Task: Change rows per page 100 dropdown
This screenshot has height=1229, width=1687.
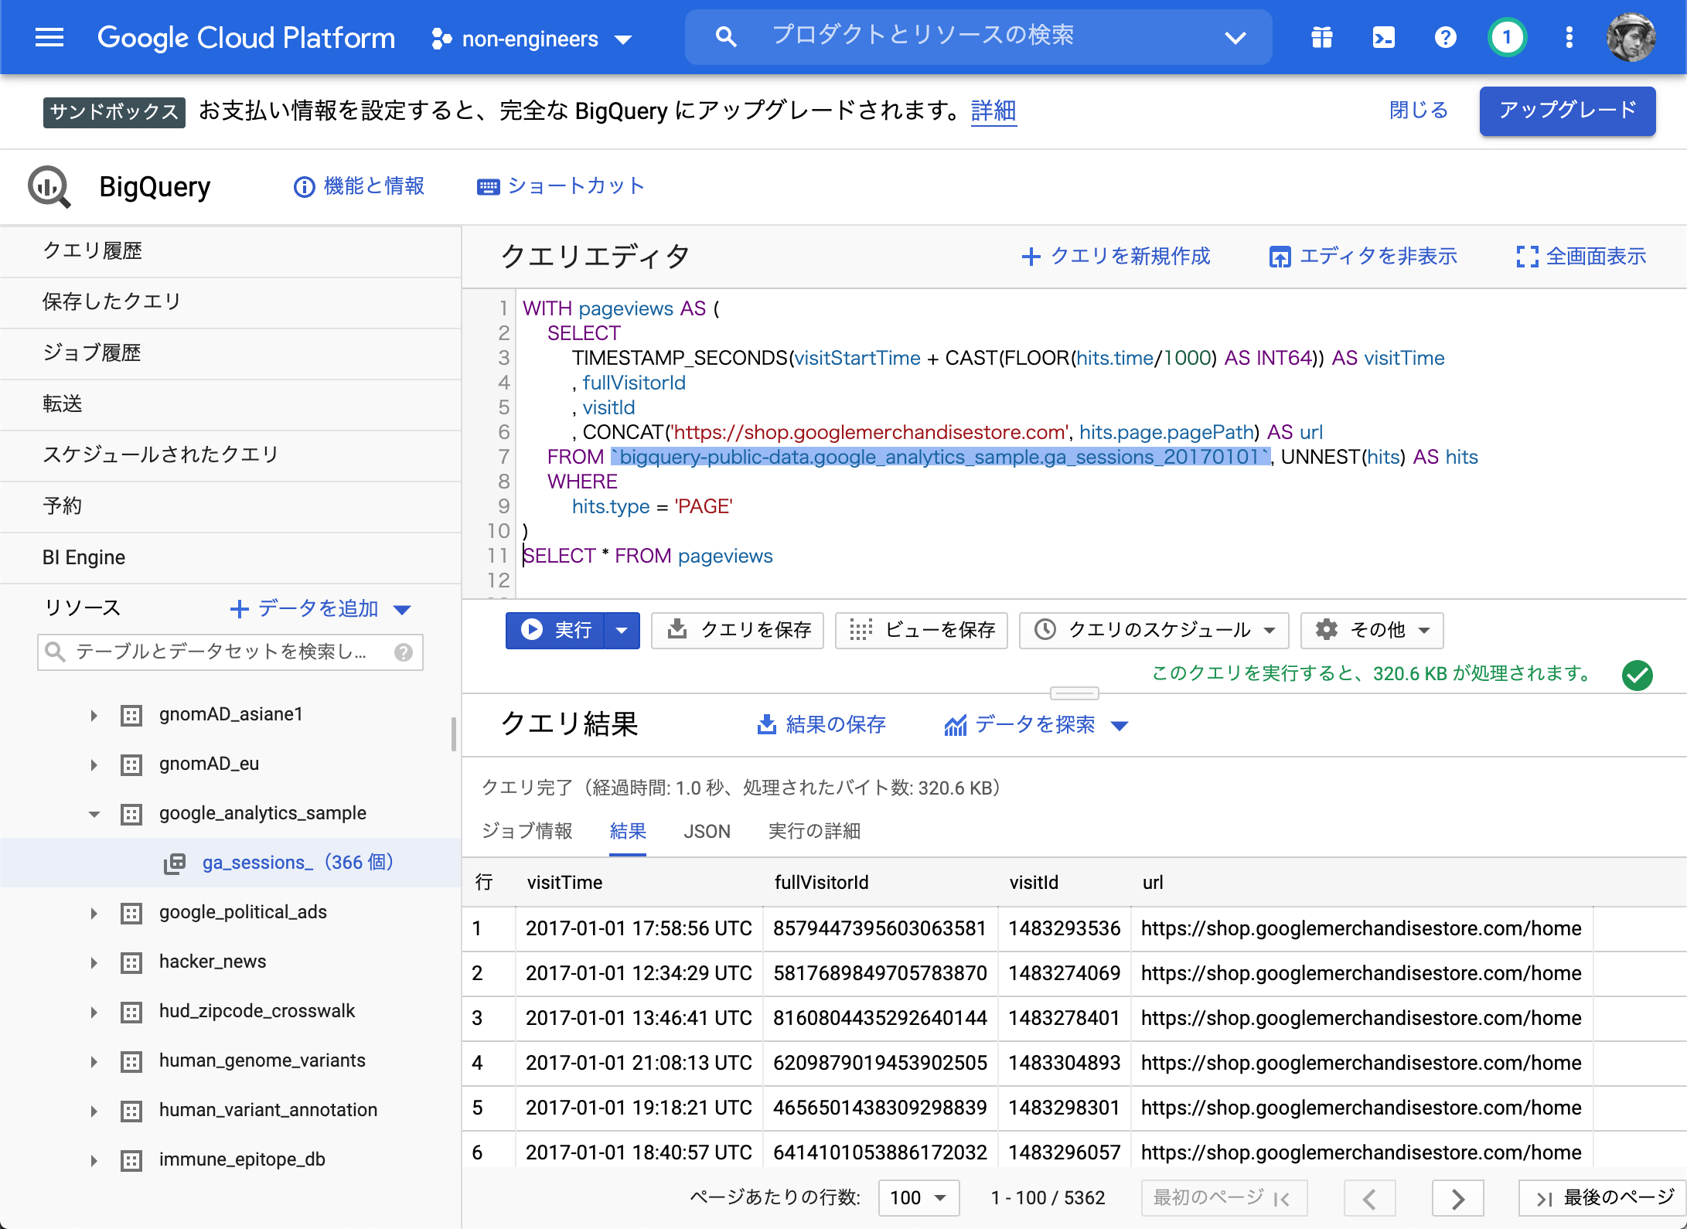Action: tap(918, 1199)
